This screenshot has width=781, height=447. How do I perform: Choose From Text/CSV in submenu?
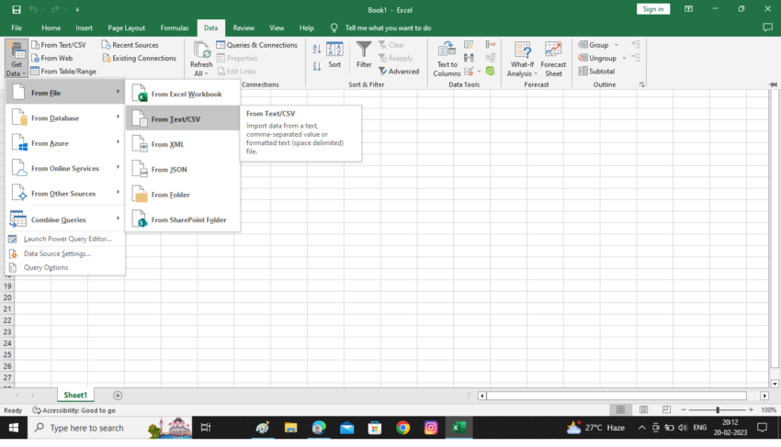(x=183, y=119)
